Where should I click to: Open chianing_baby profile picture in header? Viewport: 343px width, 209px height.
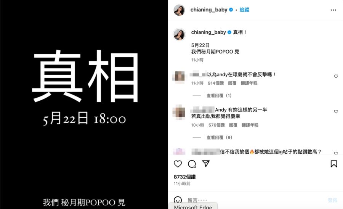point(179,10)
